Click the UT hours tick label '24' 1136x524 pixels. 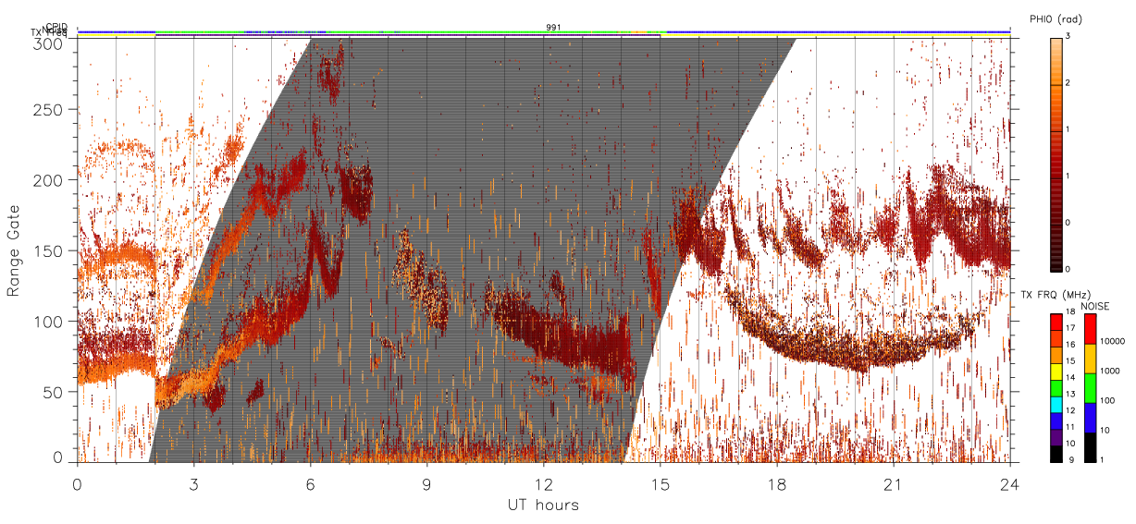pyautogui.click(x=1010, y=483)
